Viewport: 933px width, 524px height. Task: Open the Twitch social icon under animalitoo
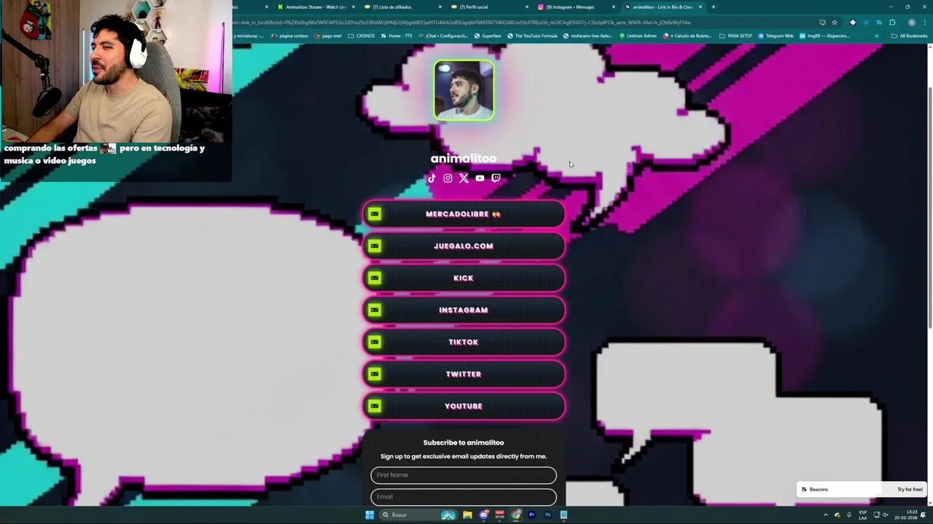point(496,178)
